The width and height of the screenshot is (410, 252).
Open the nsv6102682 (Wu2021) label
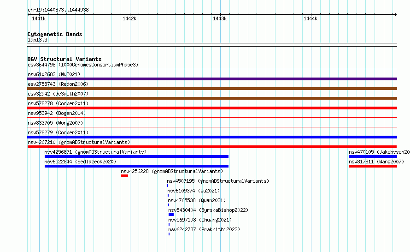(x=54, y=74)
